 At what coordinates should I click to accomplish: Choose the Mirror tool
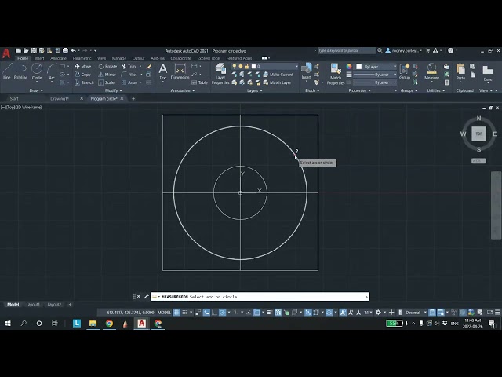tap(107, 75)
